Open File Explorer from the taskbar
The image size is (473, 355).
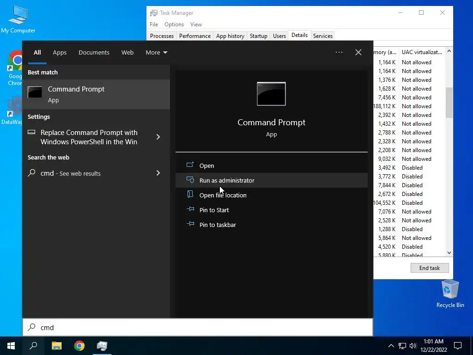(56, 346)
